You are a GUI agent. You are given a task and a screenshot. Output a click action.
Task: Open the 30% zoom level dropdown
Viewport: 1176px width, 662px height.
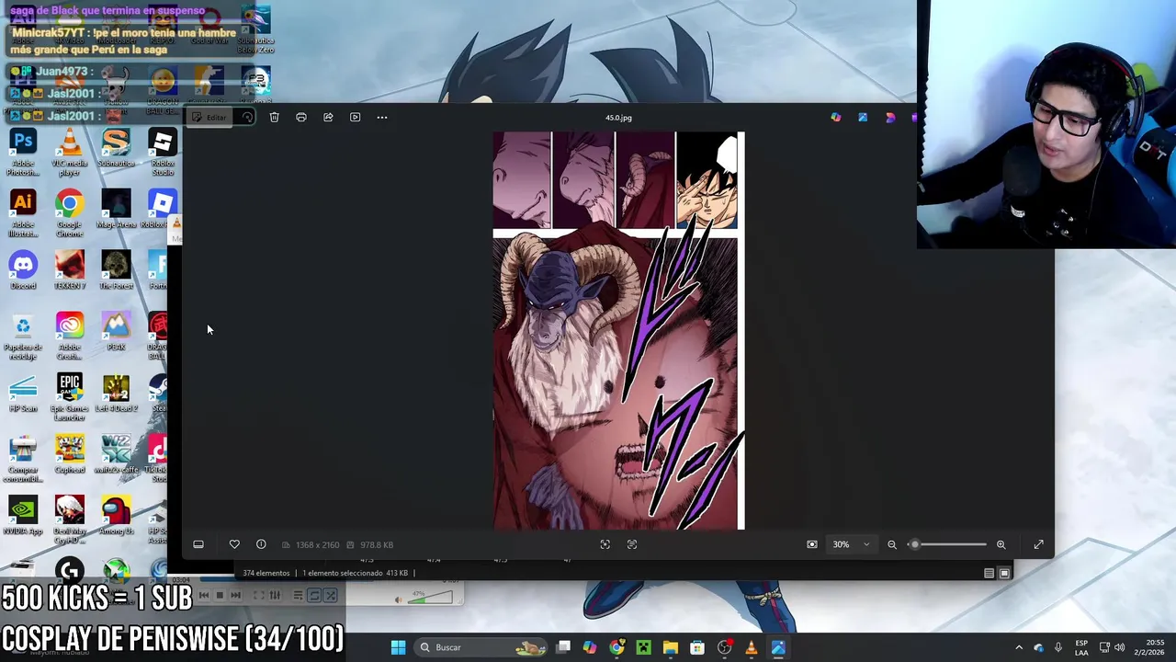[851, 544]
